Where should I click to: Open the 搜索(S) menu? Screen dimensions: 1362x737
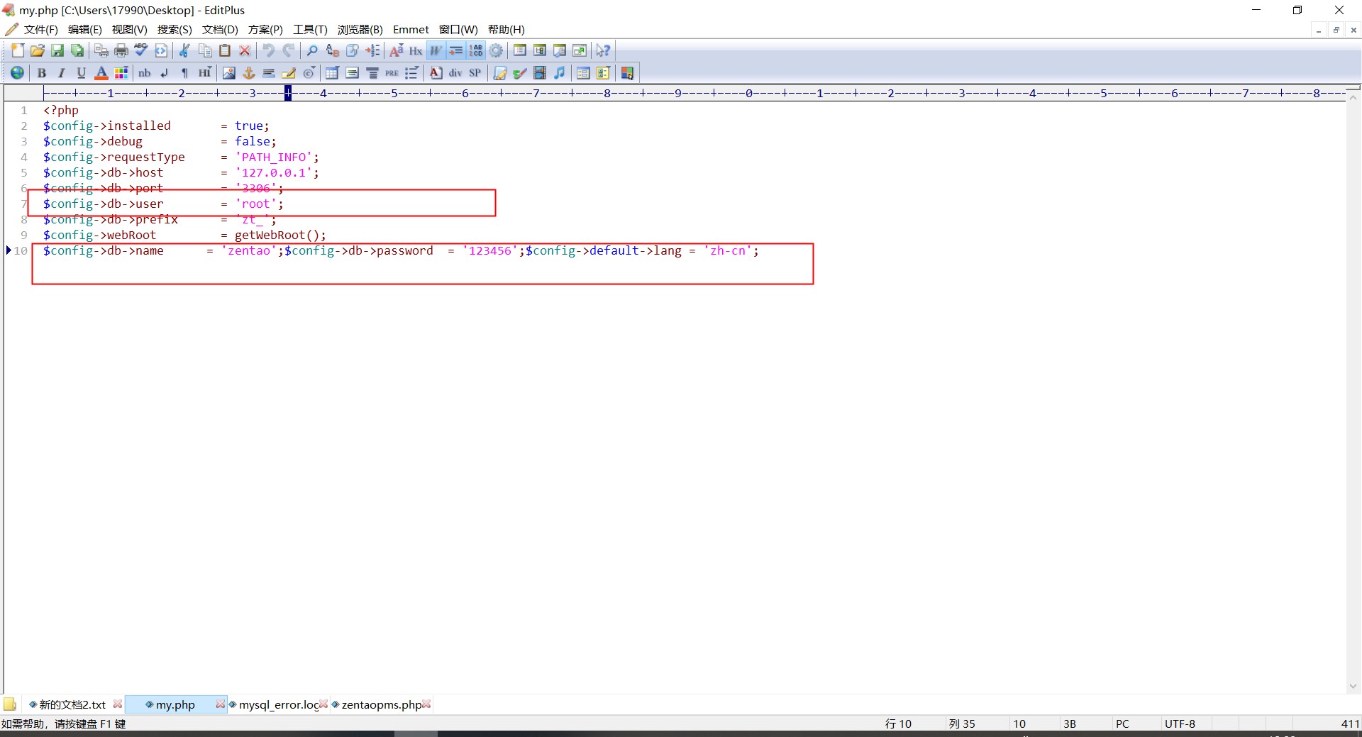click(175, 30)
